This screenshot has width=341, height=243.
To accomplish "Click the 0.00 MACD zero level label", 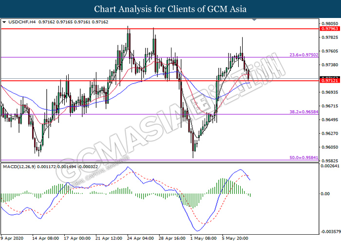I will pyautogui.click(x=325, y=194).
